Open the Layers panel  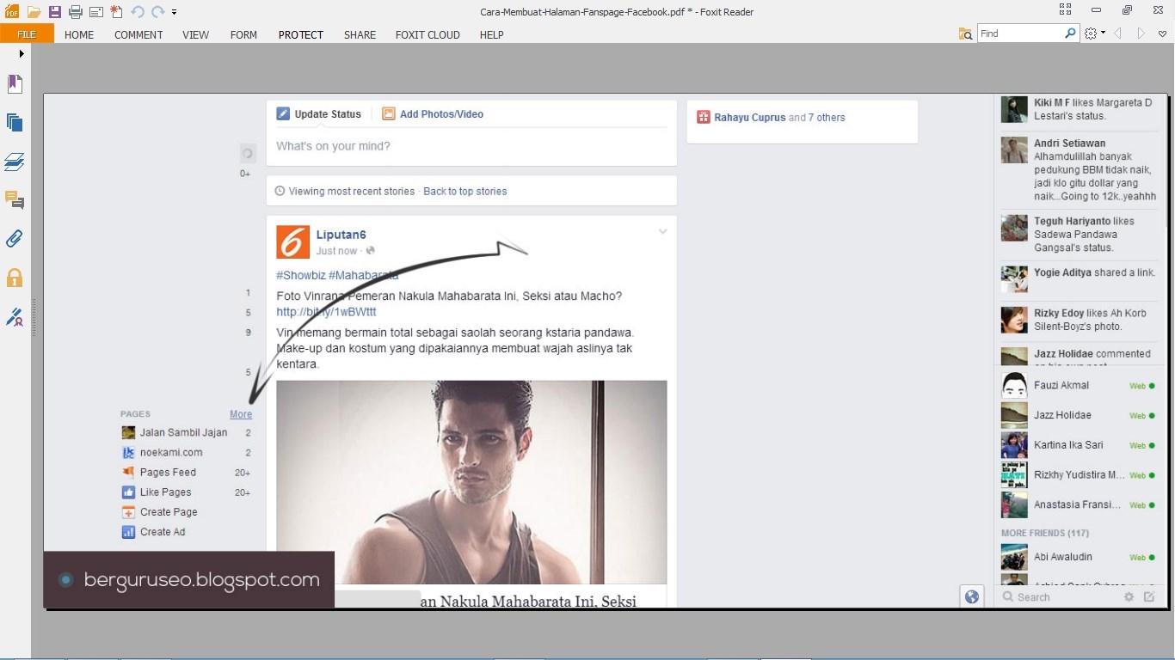tap(15, 162)
